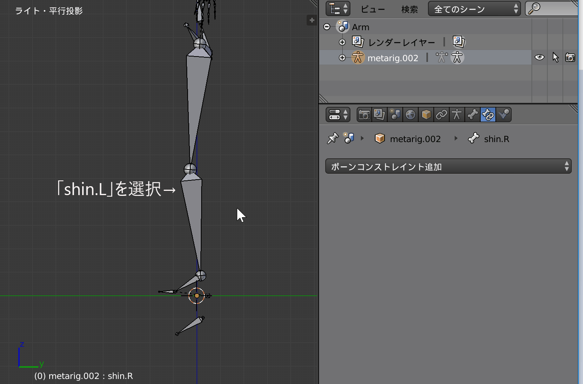Toggle selectability arrow for metarig.002
Screen dimensions: 583x384
pyautogui.click(x=555, y=58)
